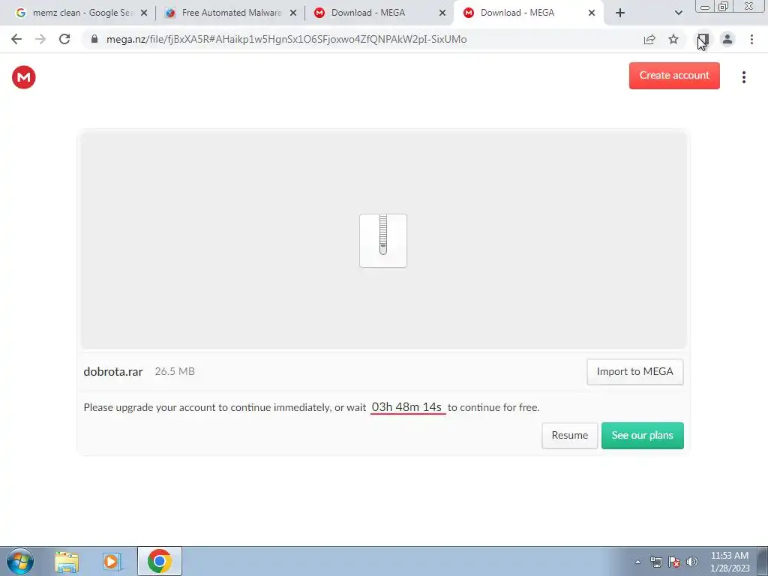Open the Chrome profile avatar menu
Image resolution: width=768 pixels, height=576 pixels.
coord(727,39)
